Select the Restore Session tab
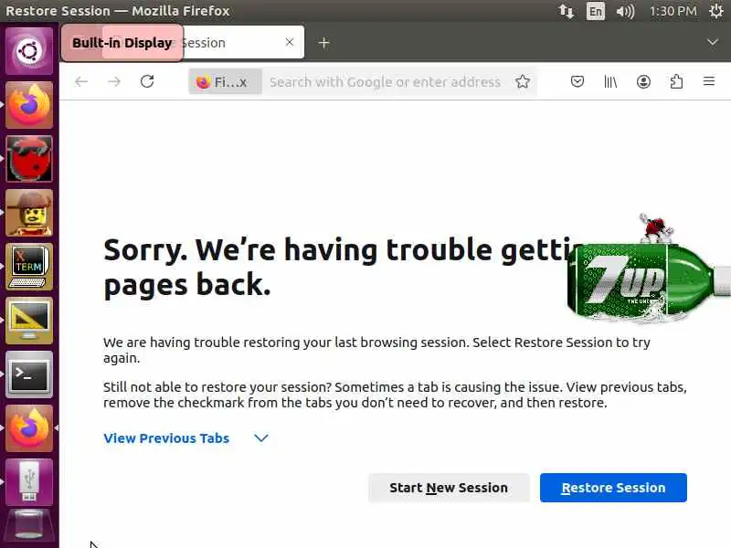731x548 pixels. [x=183, y=42]
